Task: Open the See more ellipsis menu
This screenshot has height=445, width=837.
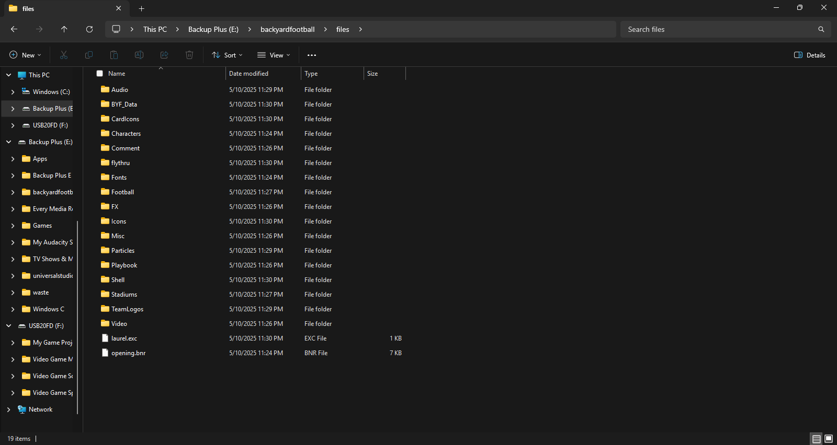Action: 312,55
